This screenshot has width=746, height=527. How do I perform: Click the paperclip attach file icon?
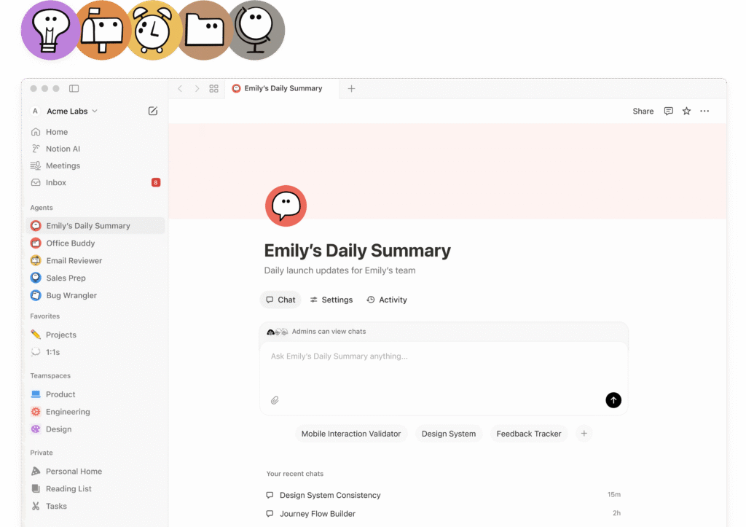point(275,400)
